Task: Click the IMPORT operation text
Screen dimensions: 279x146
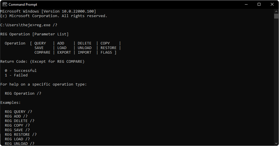Action: tap(85, 52)
